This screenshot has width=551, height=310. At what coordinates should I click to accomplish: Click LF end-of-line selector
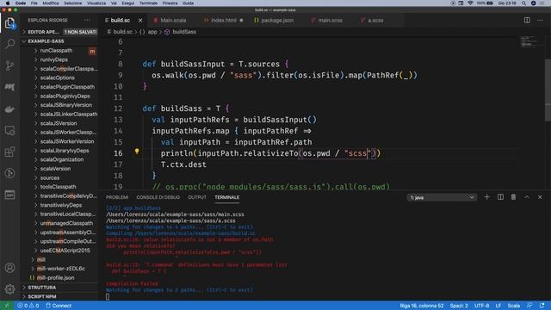click(x=498, y=306)
